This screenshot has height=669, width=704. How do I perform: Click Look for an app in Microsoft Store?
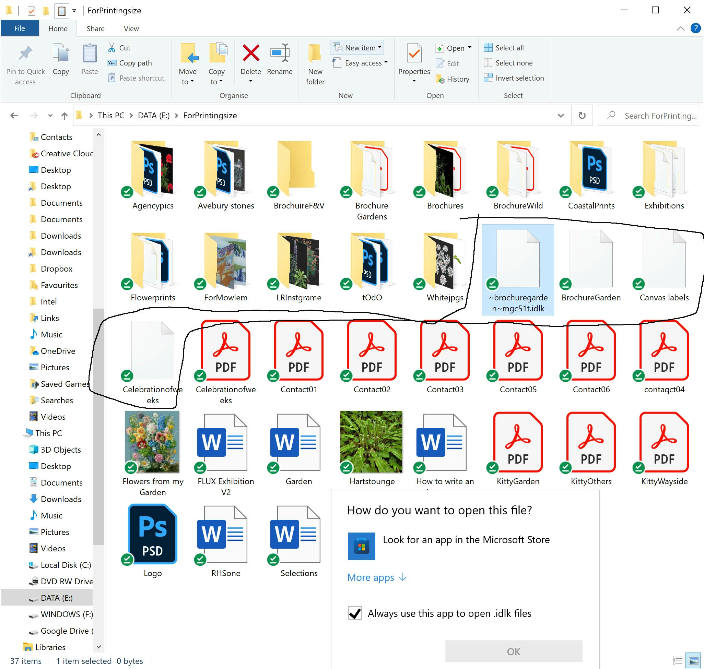tap(466, 540)
